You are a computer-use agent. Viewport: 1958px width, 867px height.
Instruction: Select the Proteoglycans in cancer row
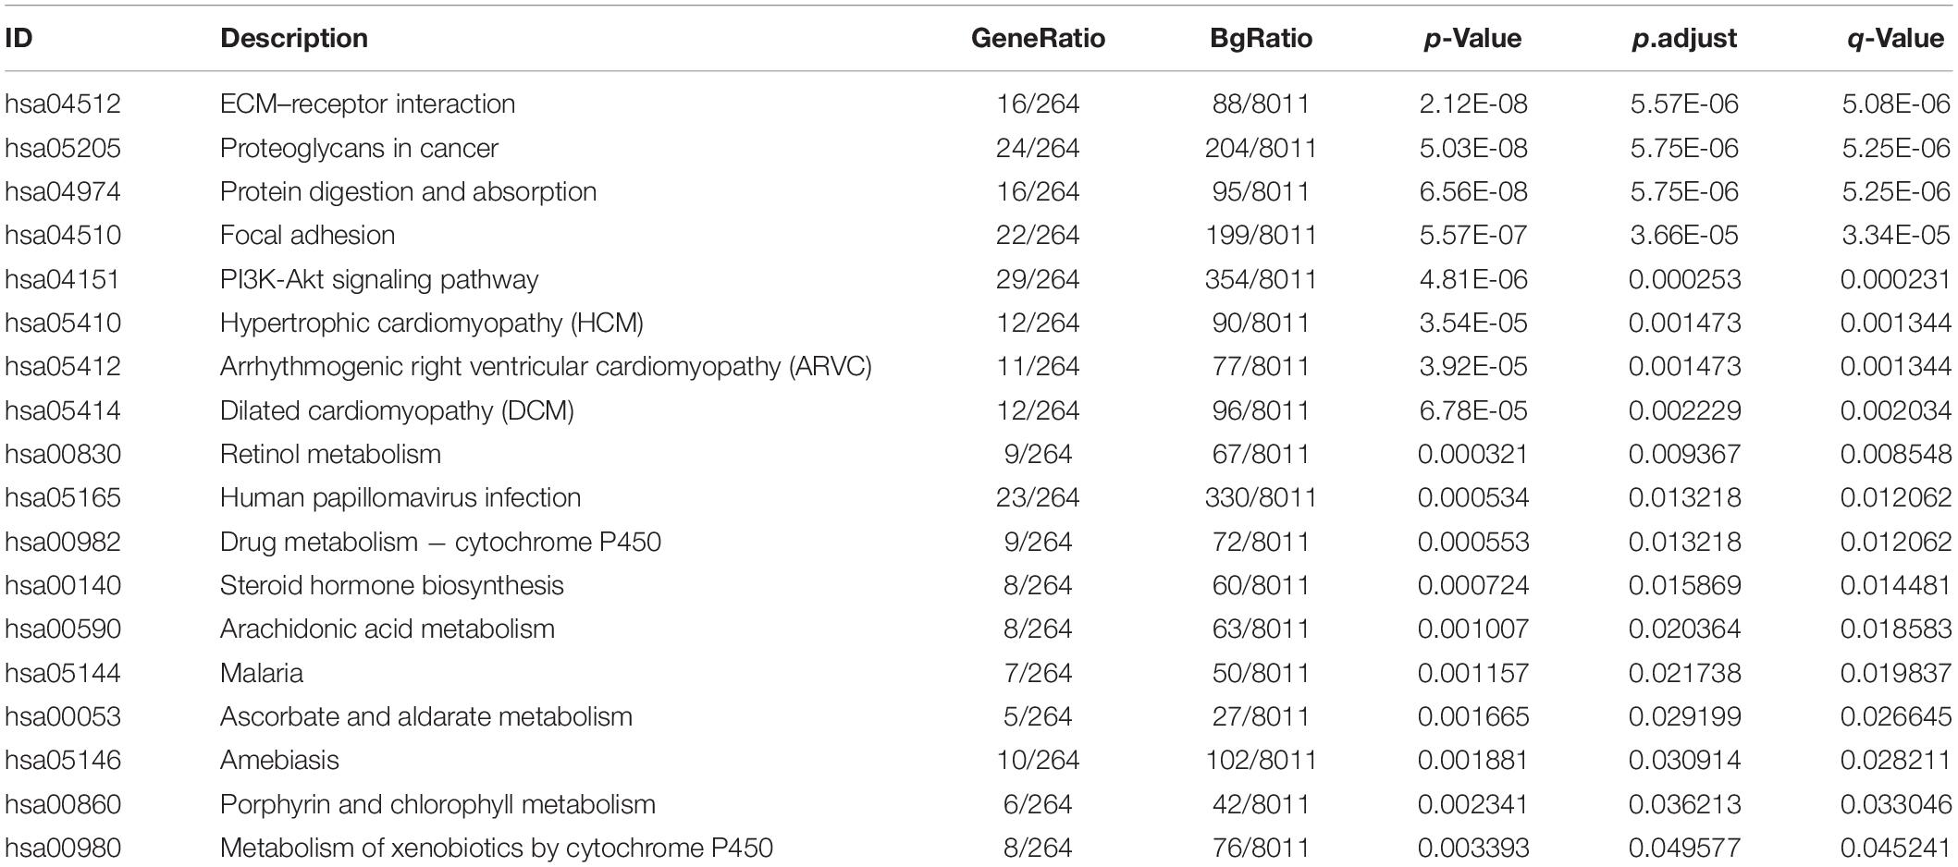(979, 148)
